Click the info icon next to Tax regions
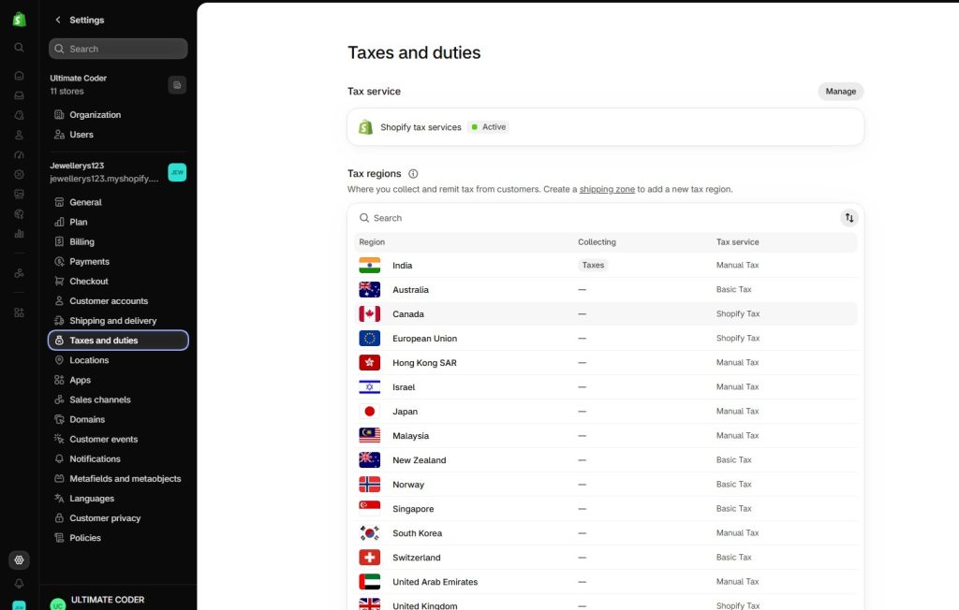This screenshot has width=959, height=610. click(413, 174)
